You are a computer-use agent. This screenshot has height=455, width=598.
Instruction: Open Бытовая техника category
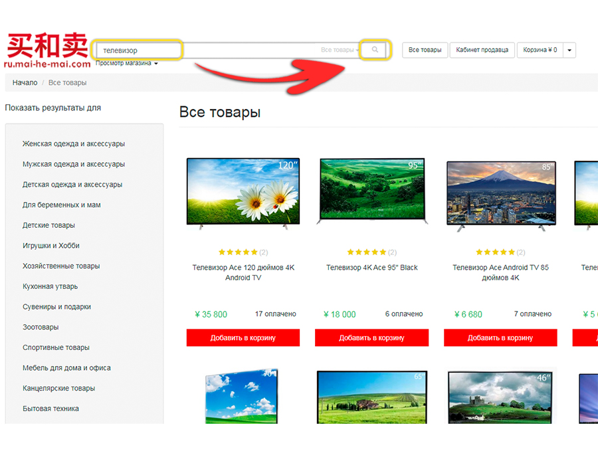click(x=50, y=409)
